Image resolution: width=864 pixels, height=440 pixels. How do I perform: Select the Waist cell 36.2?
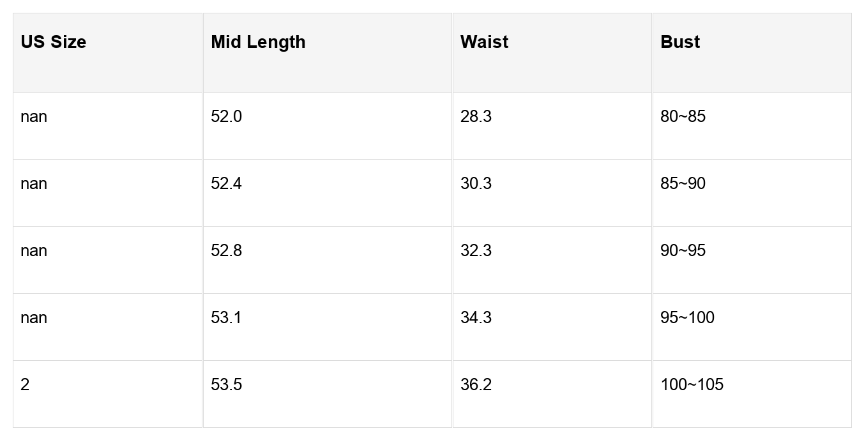tap(476, 385)
